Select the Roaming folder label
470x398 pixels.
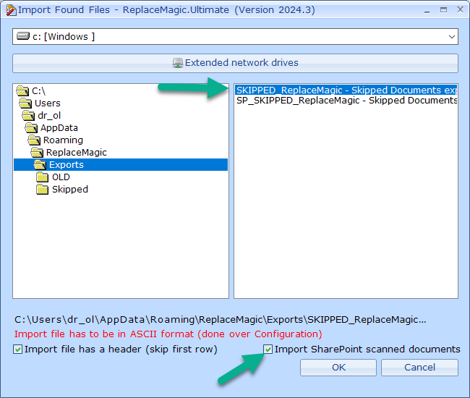tap(63, 140)
